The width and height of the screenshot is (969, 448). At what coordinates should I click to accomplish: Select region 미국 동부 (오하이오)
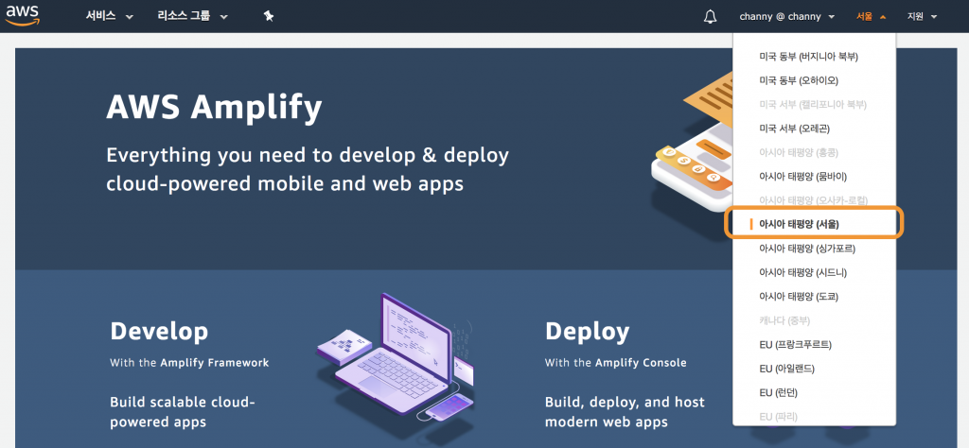pos(799,81)
